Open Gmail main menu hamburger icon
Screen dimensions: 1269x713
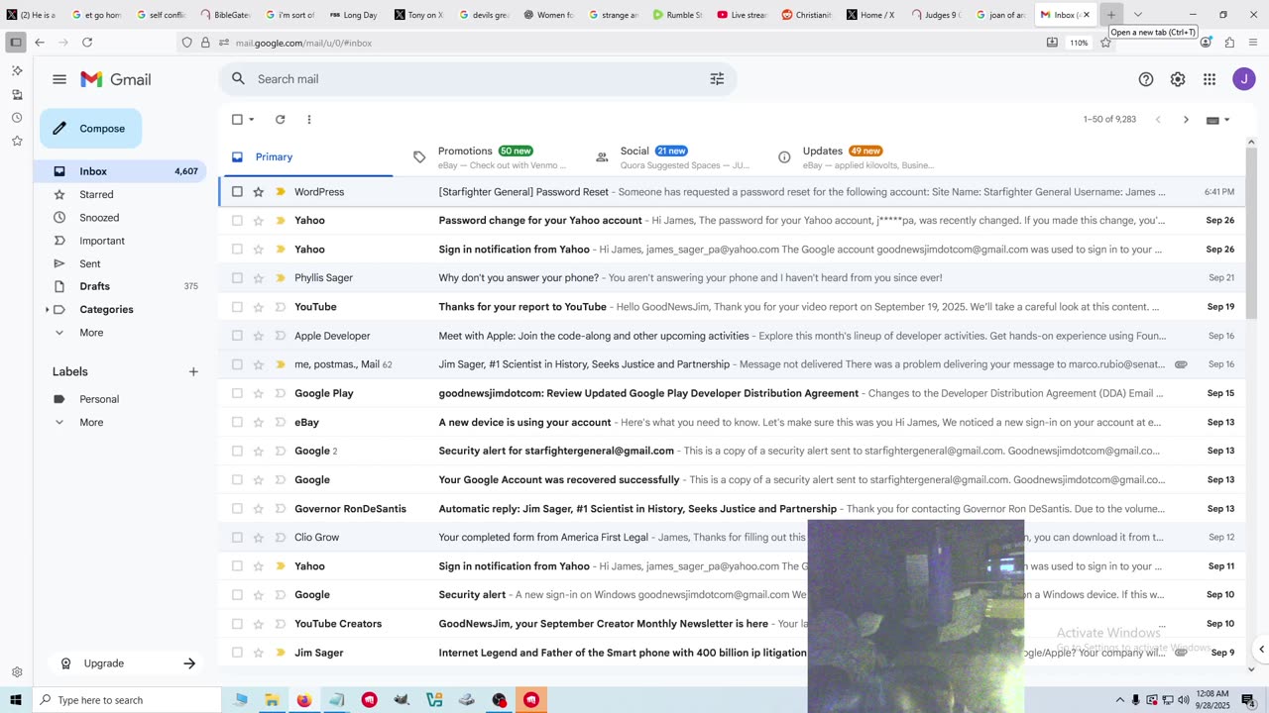tap(59, 79)
